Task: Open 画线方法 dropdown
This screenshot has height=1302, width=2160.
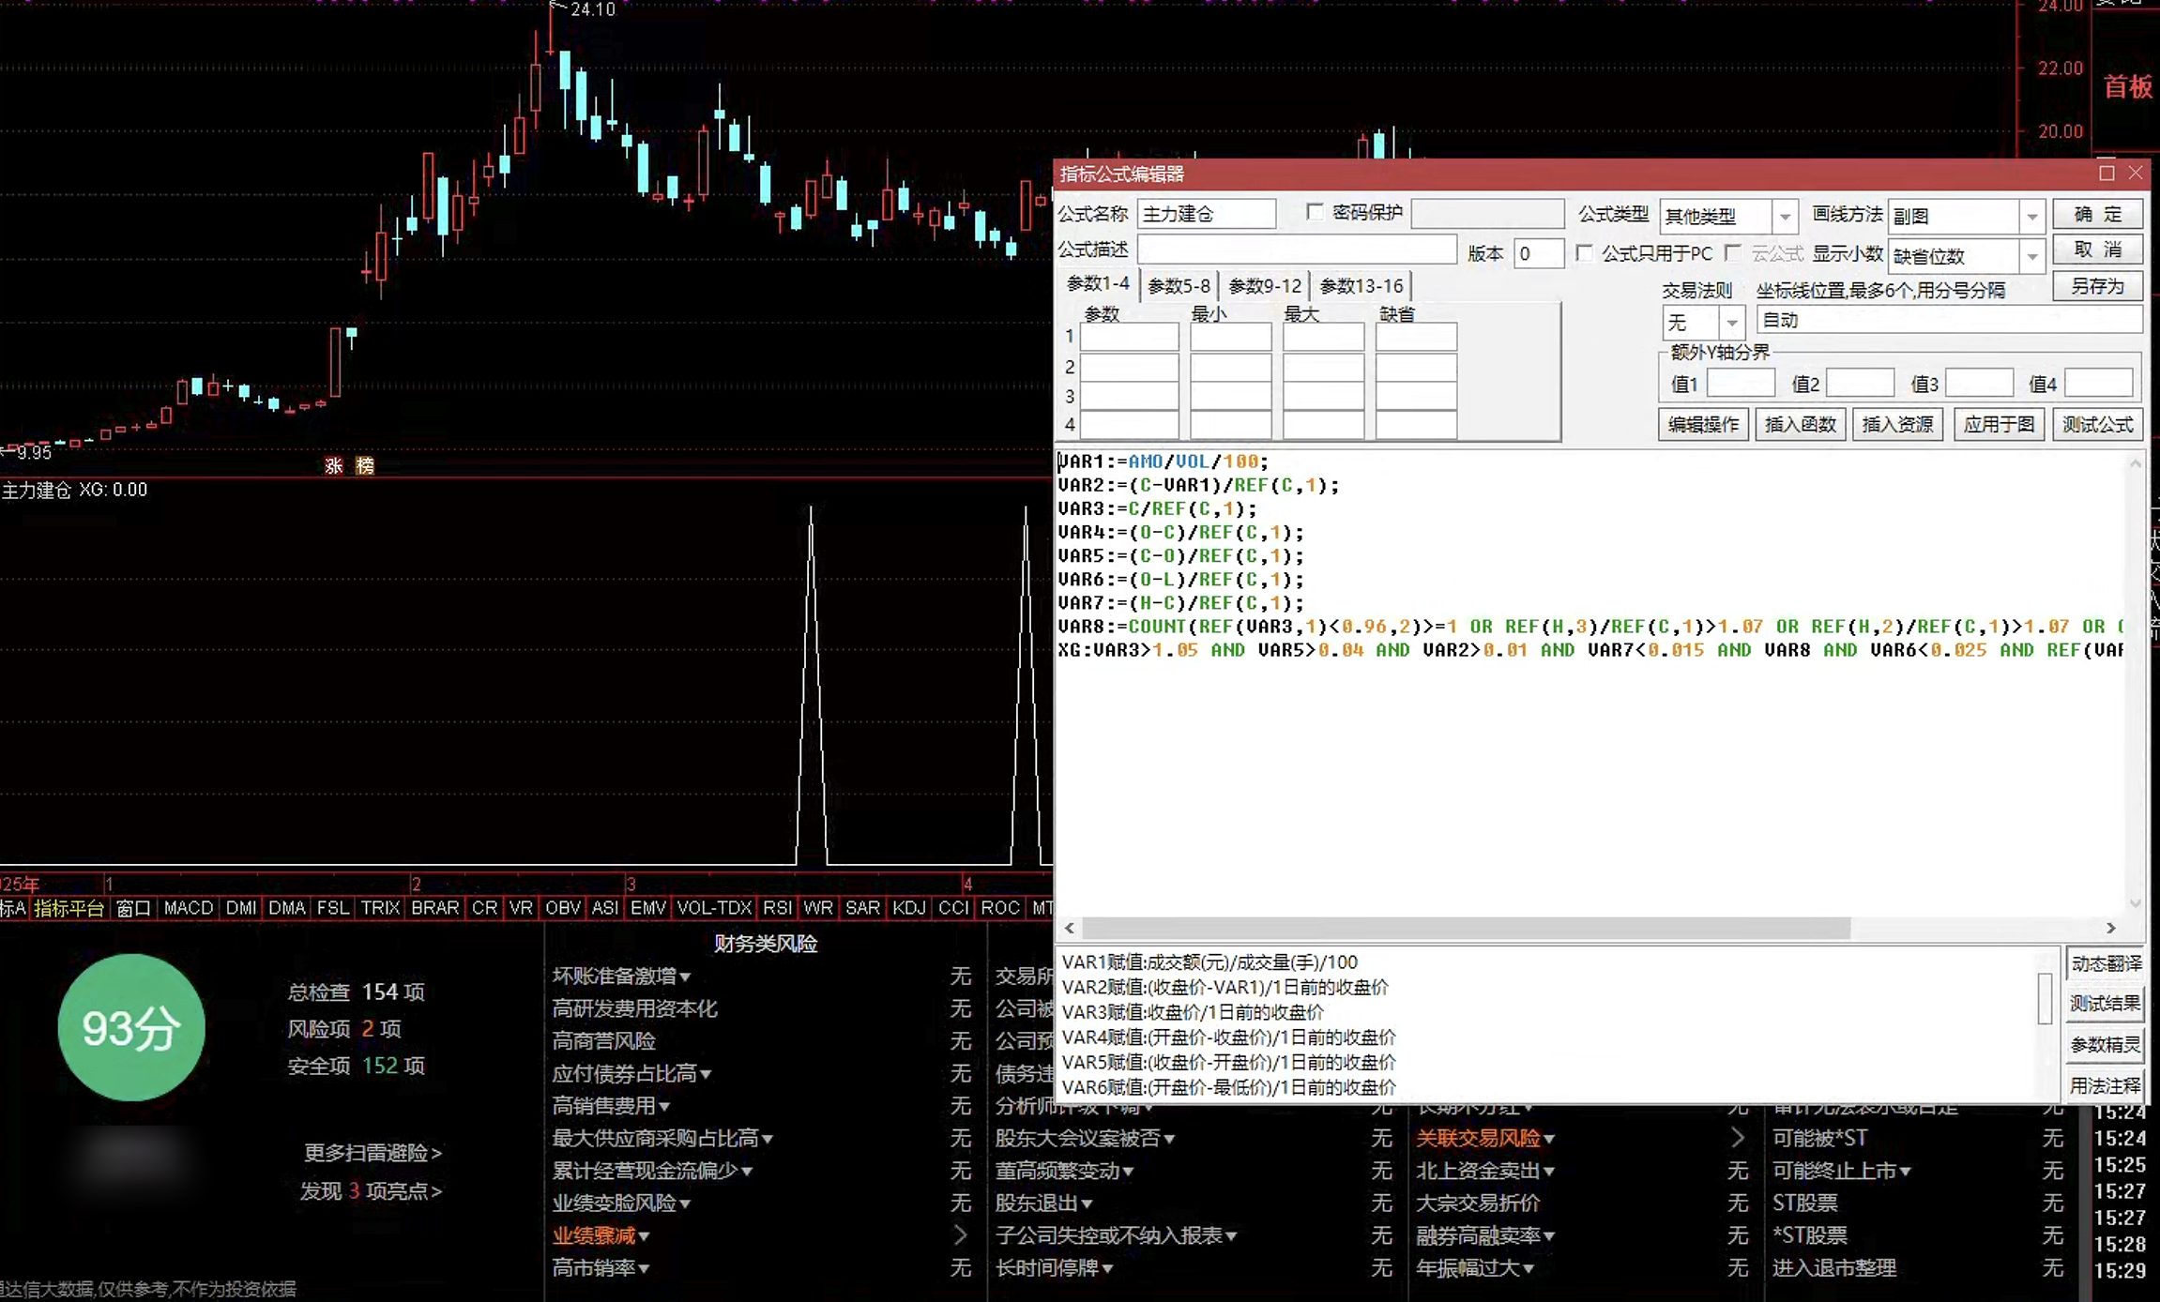Action: tap(2031, 217)
